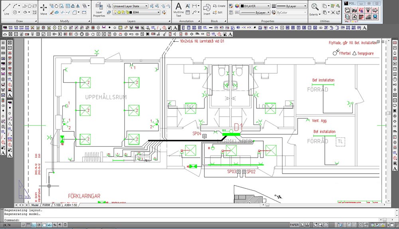Click the 600 symbol in electrical toolbar
Image resolution: width=399 pixels, height=229 pixels.
[x=10, y=27]
